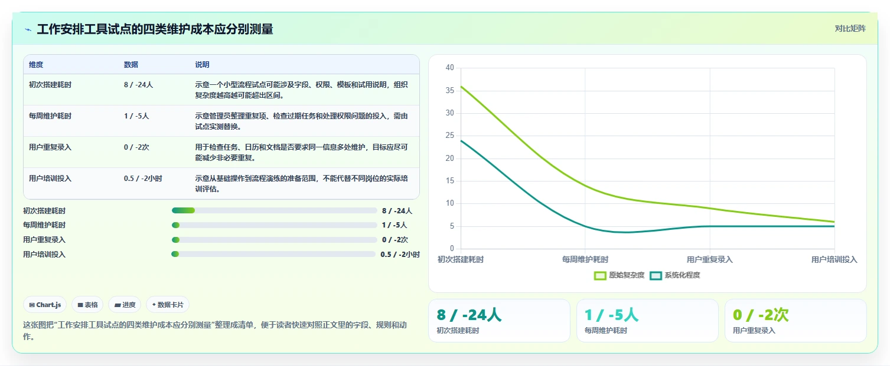Click the table value 8 / -24人

138,84
